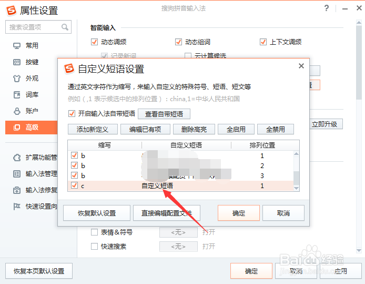Switch to 账户 settings tab

point(32,111)
